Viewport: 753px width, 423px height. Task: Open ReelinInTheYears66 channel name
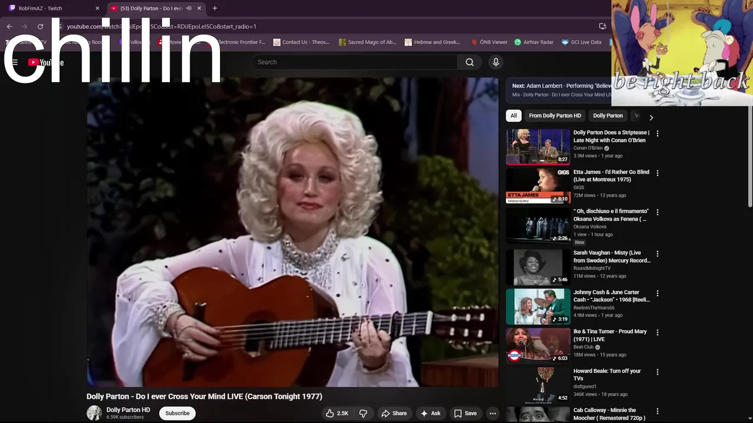tap(594, 308)
